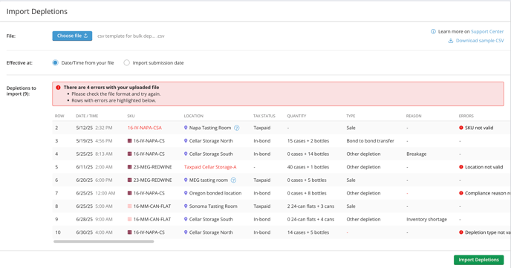The width and height of the screenshot is (511, 268).
Task: Click the Import Depletions green button
Action: pos(478,260)
